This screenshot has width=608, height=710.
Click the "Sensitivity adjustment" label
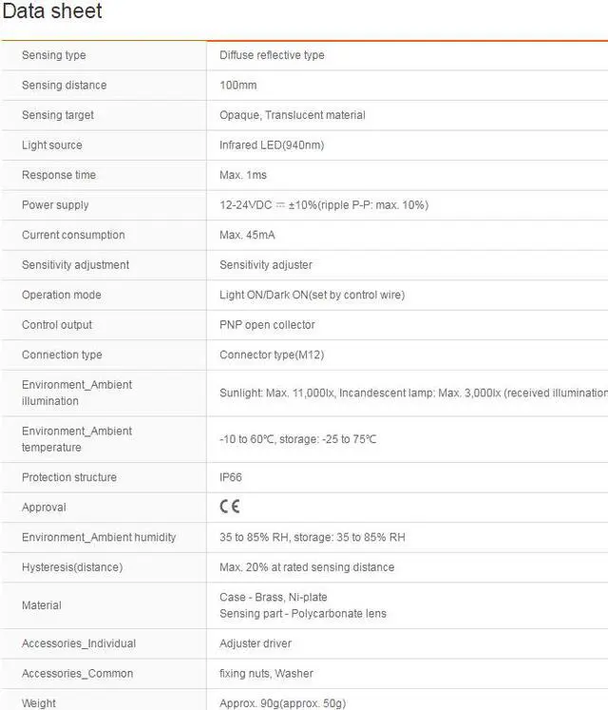click(75, 265)
